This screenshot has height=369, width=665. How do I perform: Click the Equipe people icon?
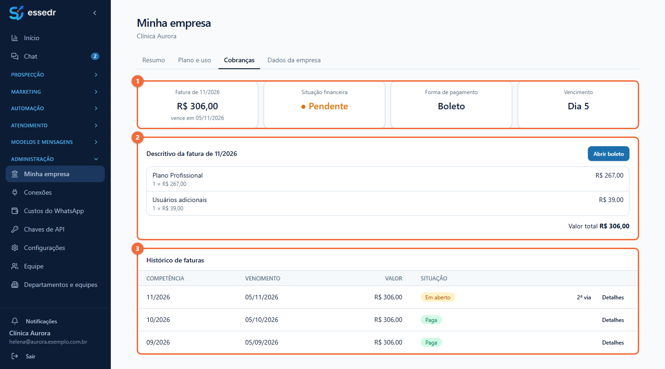(x=15, y=266)
